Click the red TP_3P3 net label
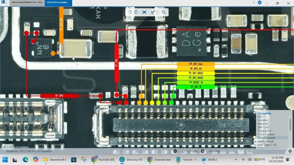Viewport: 294px width, 165px height. pyautogui.click(x=59, y=96)
